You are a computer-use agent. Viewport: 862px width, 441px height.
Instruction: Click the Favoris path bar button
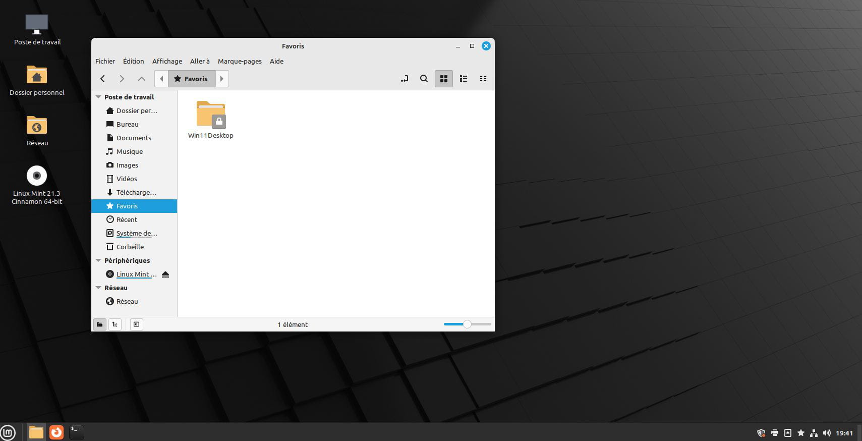(x=191, y=79)
